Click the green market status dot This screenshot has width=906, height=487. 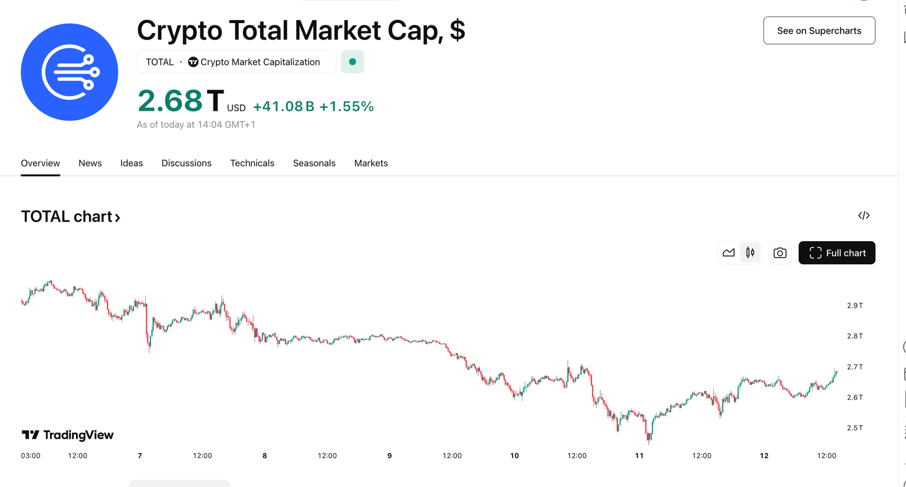tap(352, 62)
